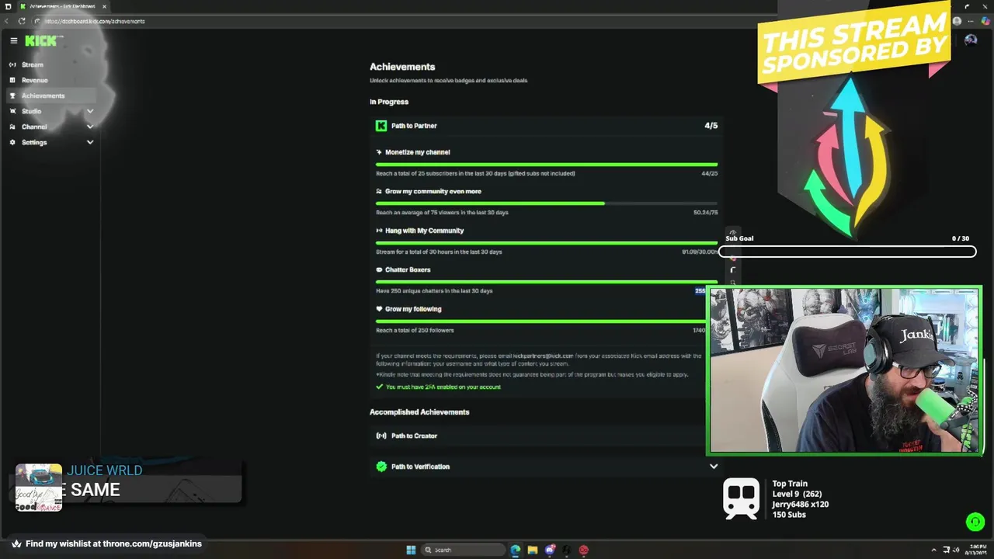Click the Monetize my channel progress bar
The height and width of the screenshot is (559, 994).
547,164
